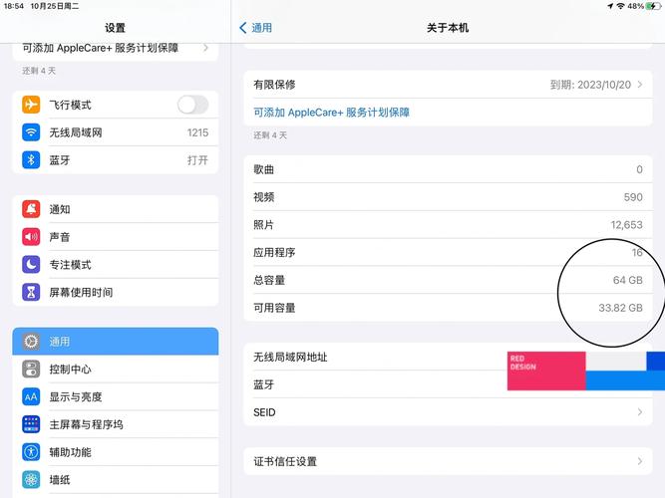Open 有限保修 expiry chevron

coord(640,85)
